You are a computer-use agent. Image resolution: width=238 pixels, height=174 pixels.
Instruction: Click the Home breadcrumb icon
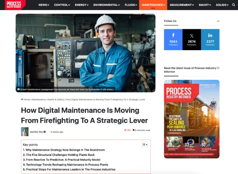pyautogui.click(x=21, y=99)
